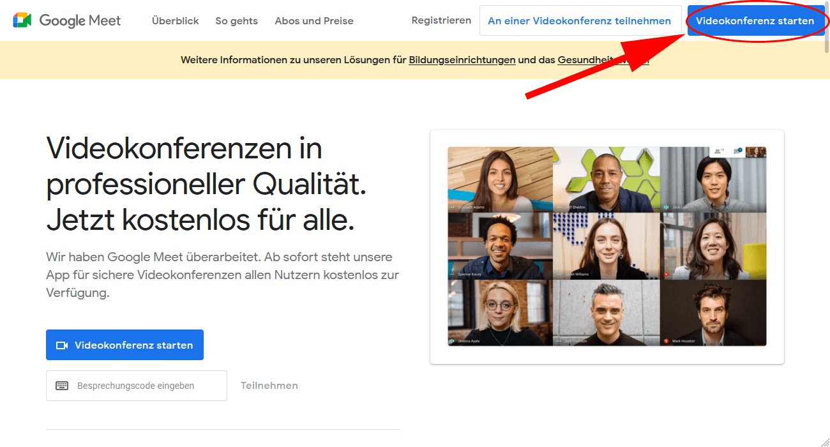
Task: Click the banner text "Weitere Informationen zu unseren Lösungen"
Action: click(x=294, y=60)
